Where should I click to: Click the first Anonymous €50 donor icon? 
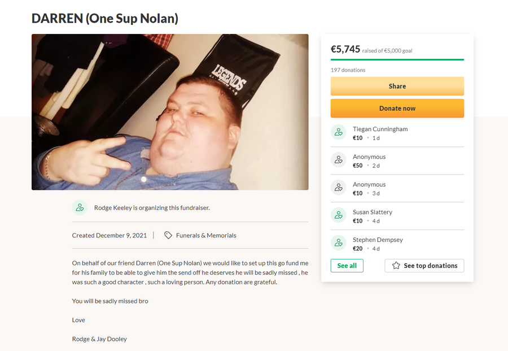(339, 160)
